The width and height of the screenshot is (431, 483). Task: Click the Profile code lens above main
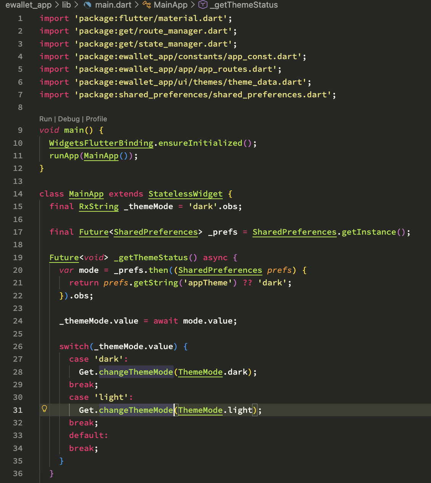(96, 119)
